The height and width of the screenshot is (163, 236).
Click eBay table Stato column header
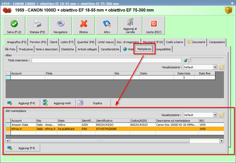pyautogui.click(x=157, y=73)
